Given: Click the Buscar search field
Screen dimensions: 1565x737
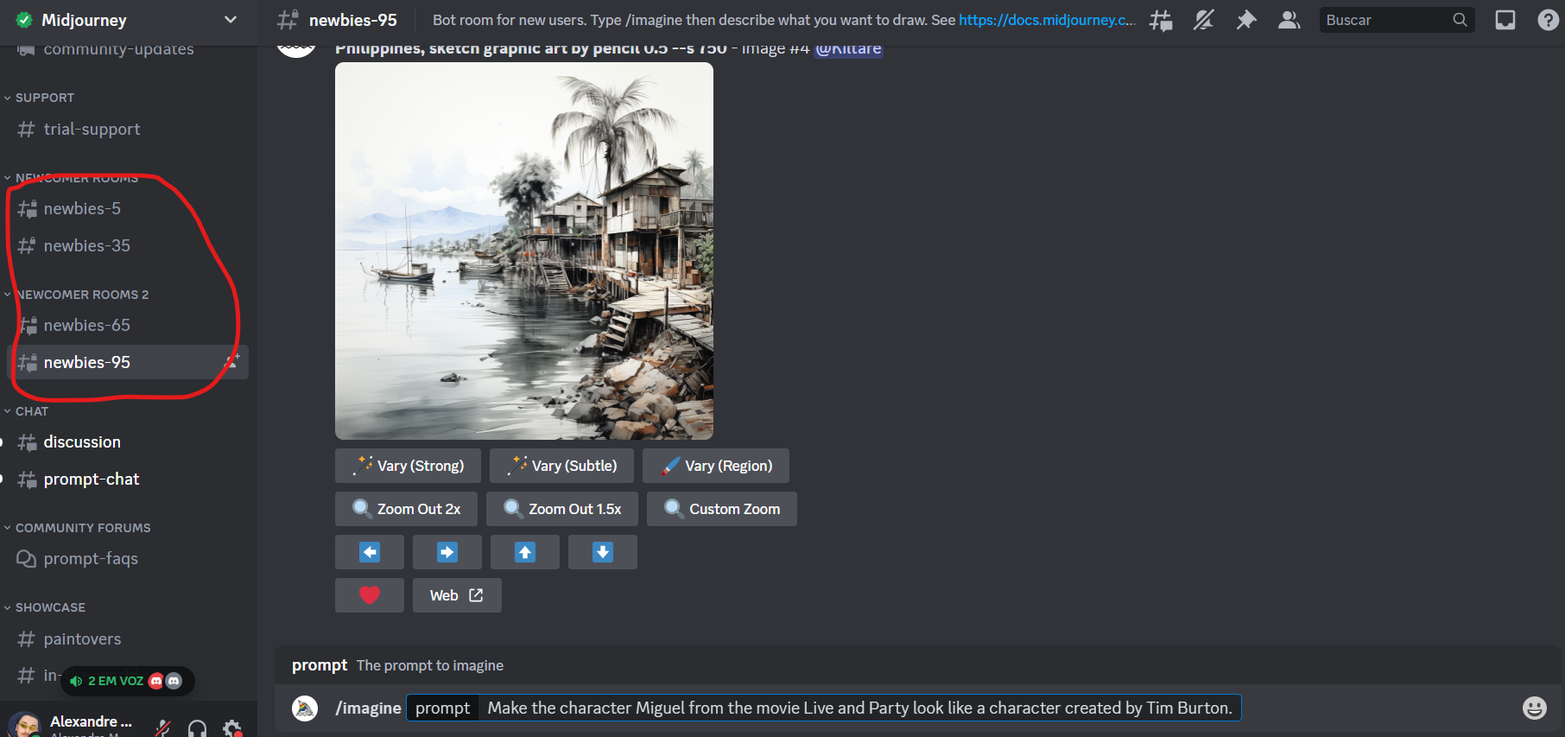Looking at the screenshot, I should [1385, 20].
